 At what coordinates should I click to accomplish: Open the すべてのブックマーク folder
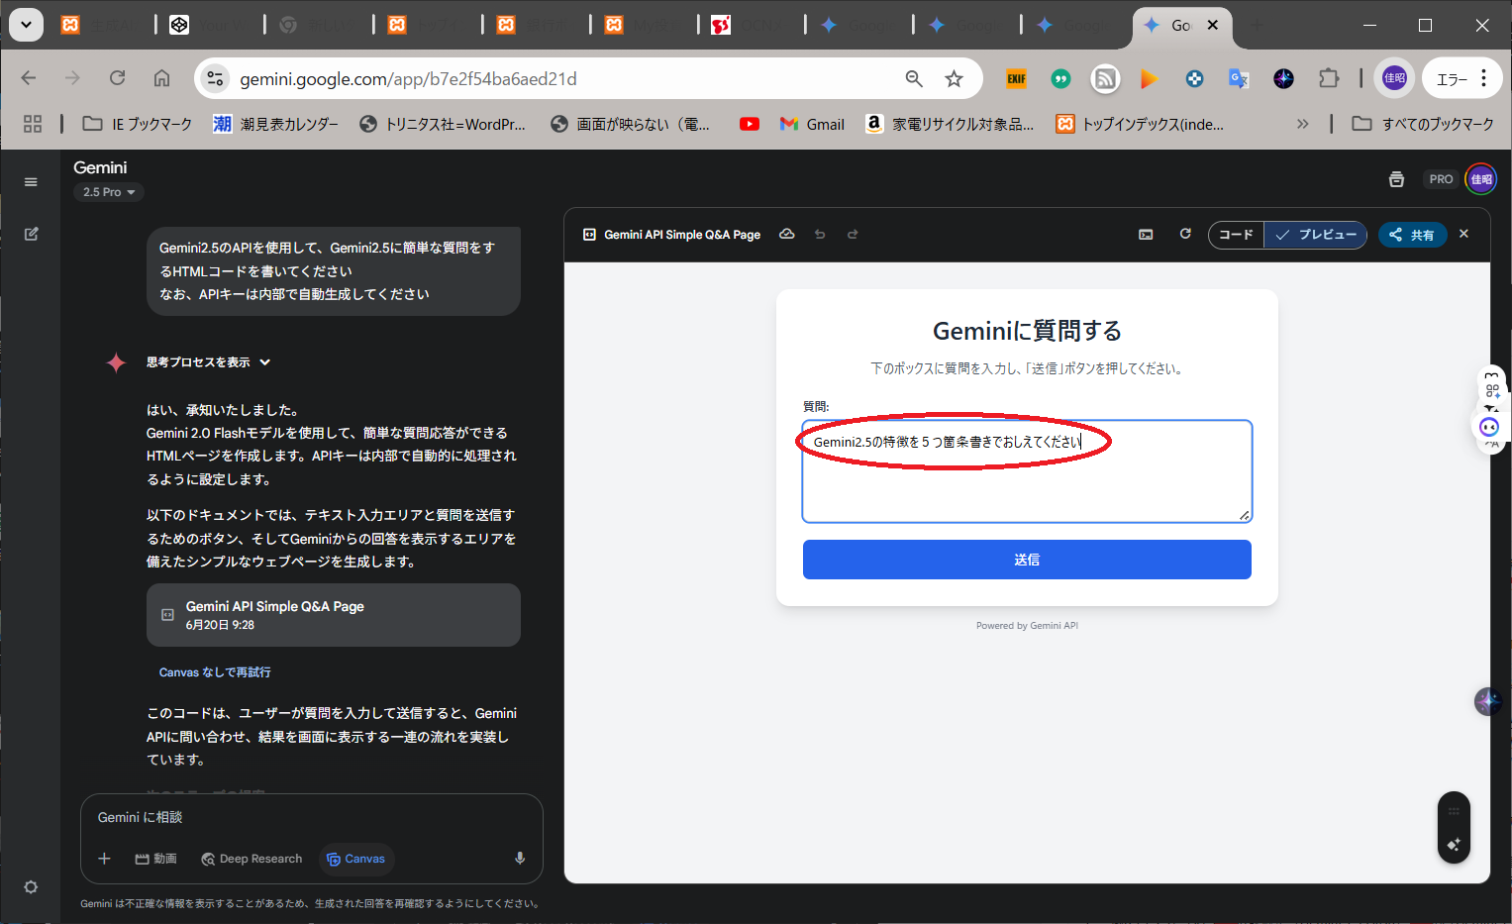coord(1423,124)
